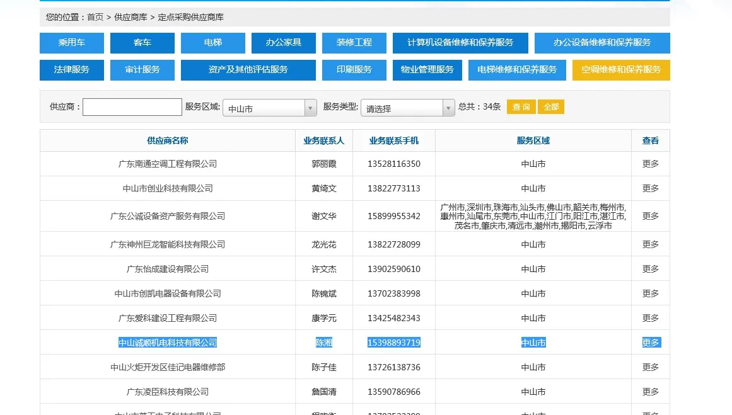This screenshot has width=732, height=415.
Task: Select supplier name 中山火炬开发区佳记电器维修部
Action: coord(168,367)
